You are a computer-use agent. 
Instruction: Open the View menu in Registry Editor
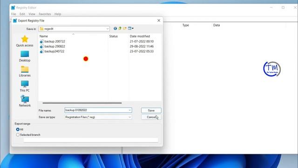(x=32, y=14)
